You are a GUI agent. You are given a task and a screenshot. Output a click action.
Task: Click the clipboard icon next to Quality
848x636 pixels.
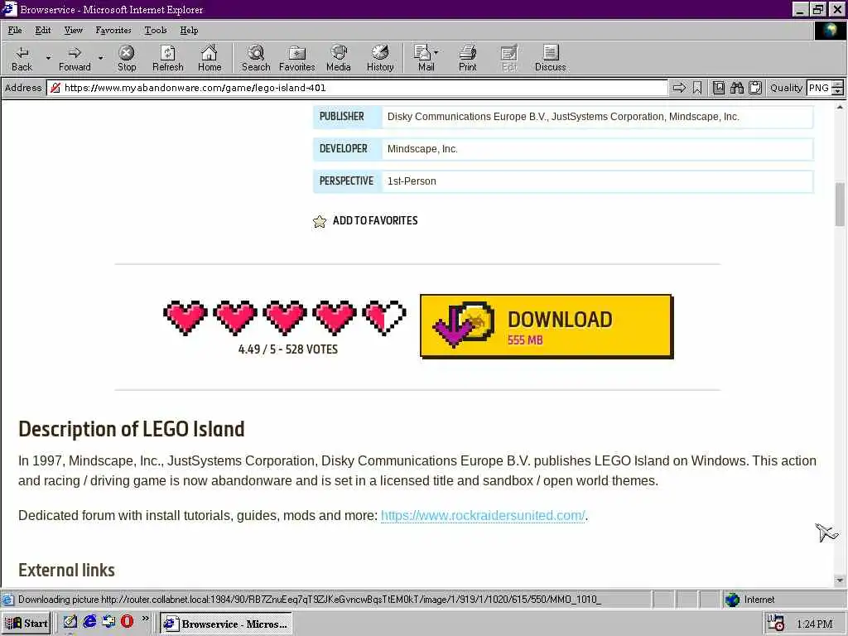point(755,88)
